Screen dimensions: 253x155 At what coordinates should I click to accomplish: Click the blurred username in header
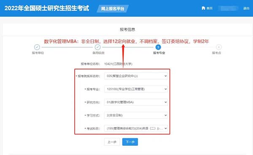pyautogui.click(x=228, y=8)
